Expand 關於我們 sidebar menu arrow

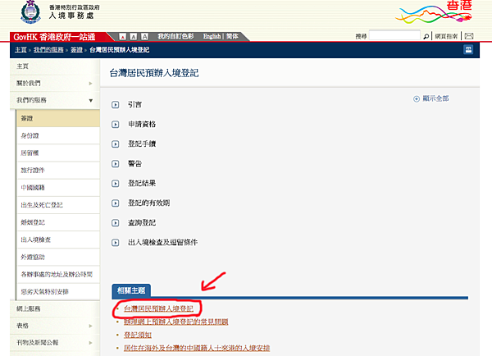90,83
